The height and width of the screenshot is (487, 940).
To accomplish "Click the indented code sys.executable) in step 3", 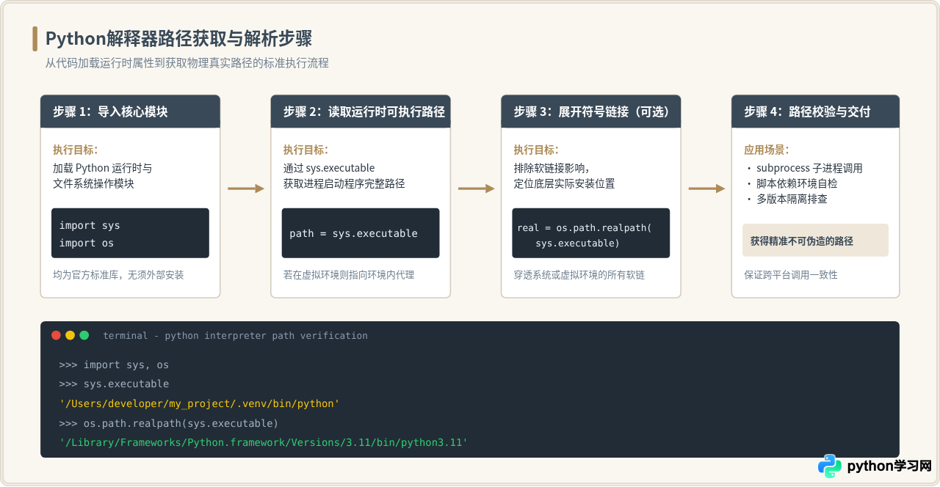I will pyautogui.click(x=577, y=243).
